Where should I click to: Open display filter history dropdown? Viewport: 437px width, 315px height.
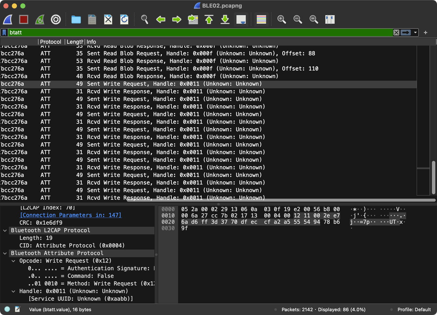click(x=415, y=33)
